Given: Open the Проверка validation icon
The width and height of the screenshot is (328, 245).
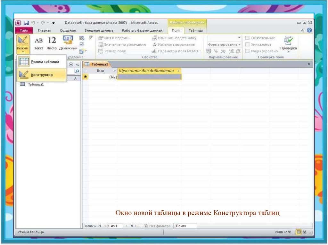Looking at the screenshot, I should point(288,43).
